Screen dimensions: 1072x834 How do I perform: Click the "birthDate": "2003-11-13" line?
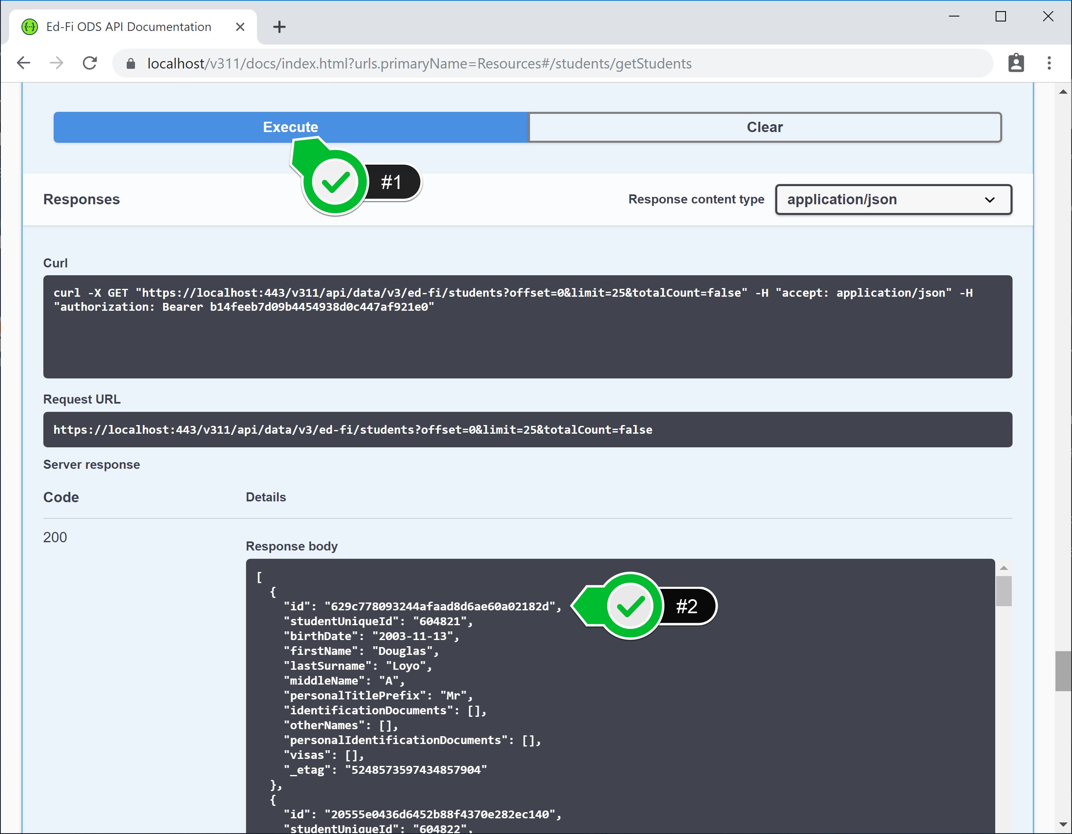pyautogui.click(x=371, y=636)
